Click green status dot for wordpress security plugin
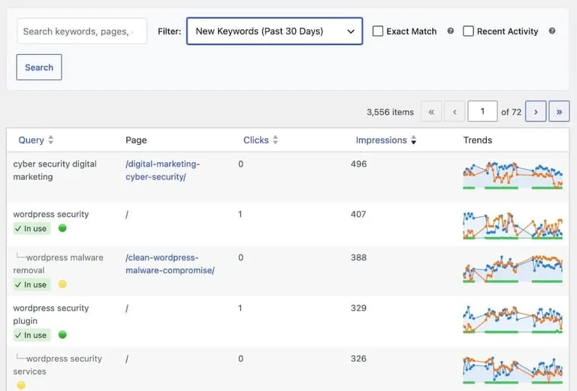The height and width of the screenshot is (391, 577). 62,335
